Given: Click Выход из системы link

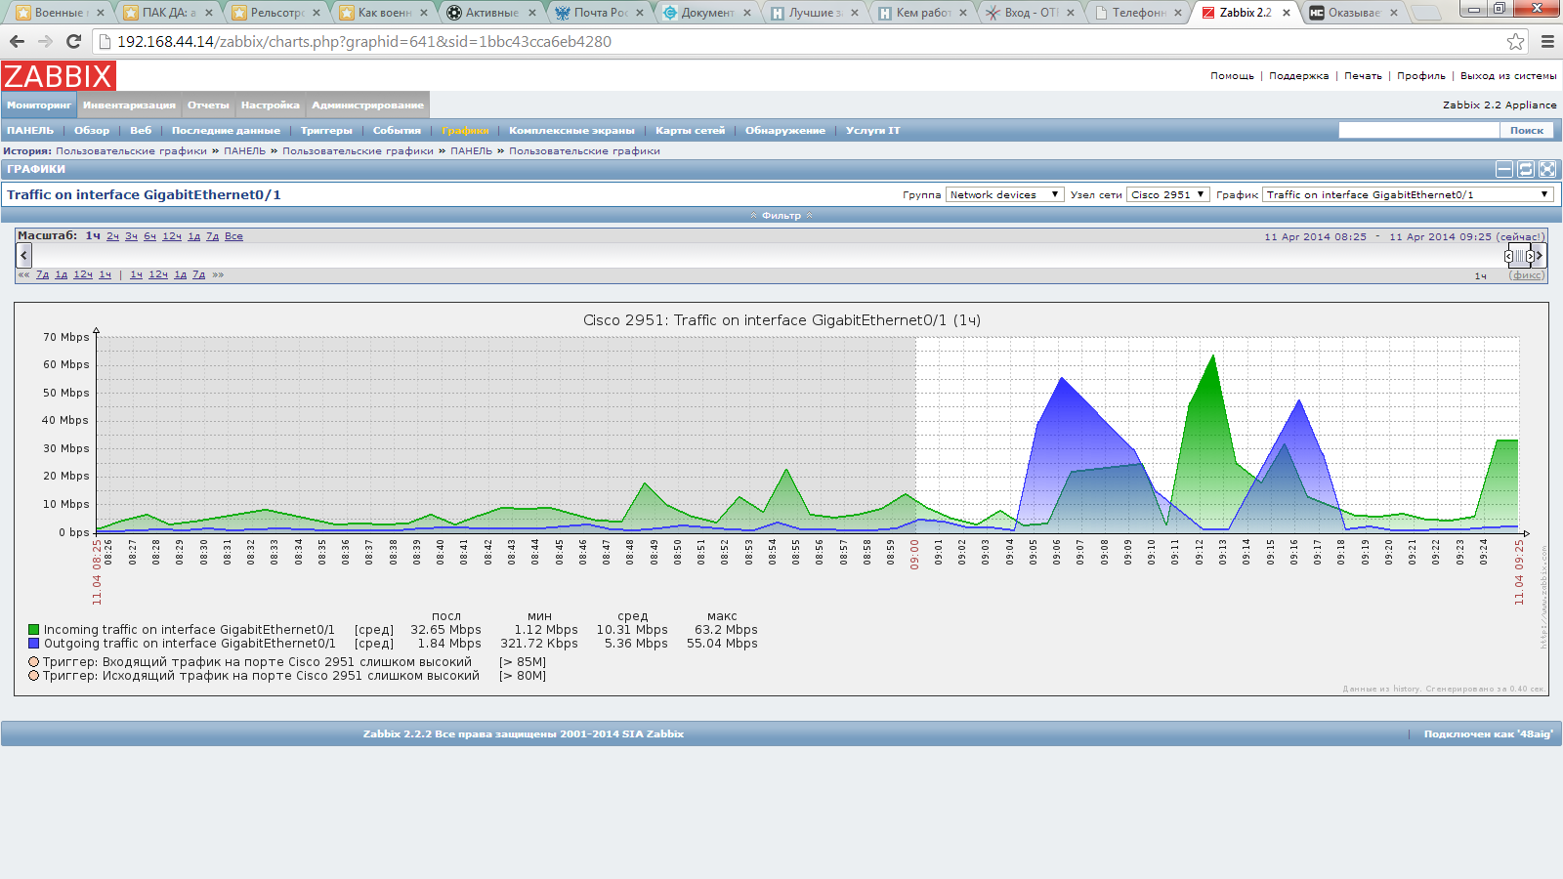Looking at the screenshot, I should 1508,75.
